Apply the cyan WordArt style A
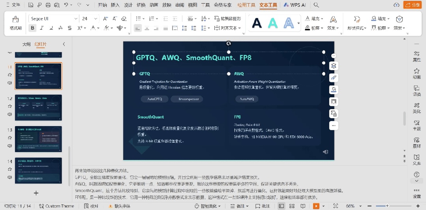The width and height of the screenshot is (426, 210). [x=272, y=23]
